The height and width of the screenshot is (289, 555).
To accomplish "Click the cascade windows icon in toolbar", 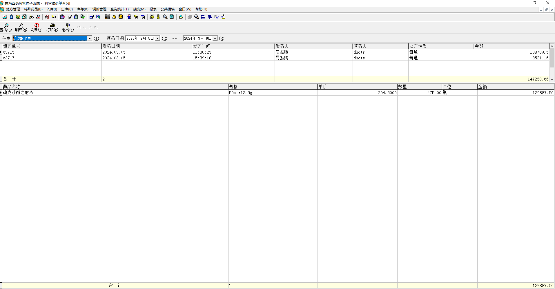I will pos(210,17).
